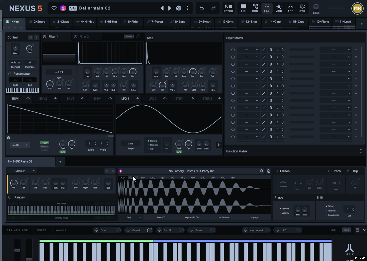Switch to LFO 2 tab
This screenshot has height=261, width=367.
click(x=152, y=99)
